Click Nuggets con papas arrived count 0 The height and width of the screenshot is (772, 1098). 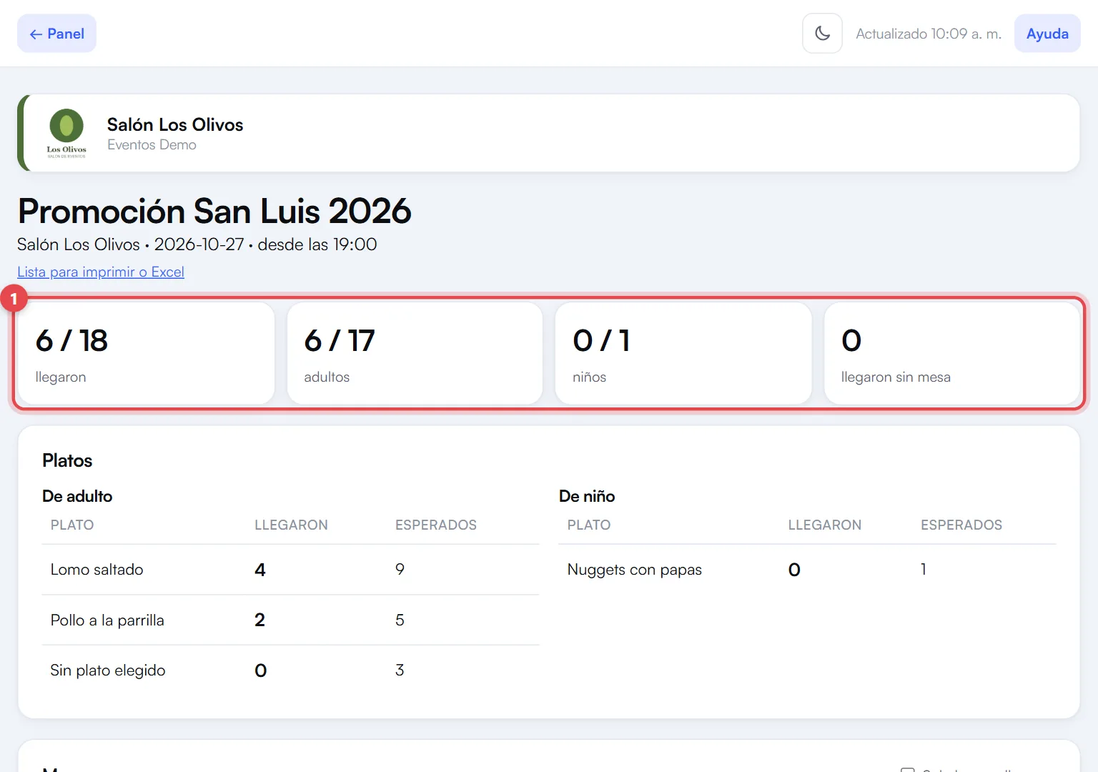pyautogui.click(x=794, y=570)
